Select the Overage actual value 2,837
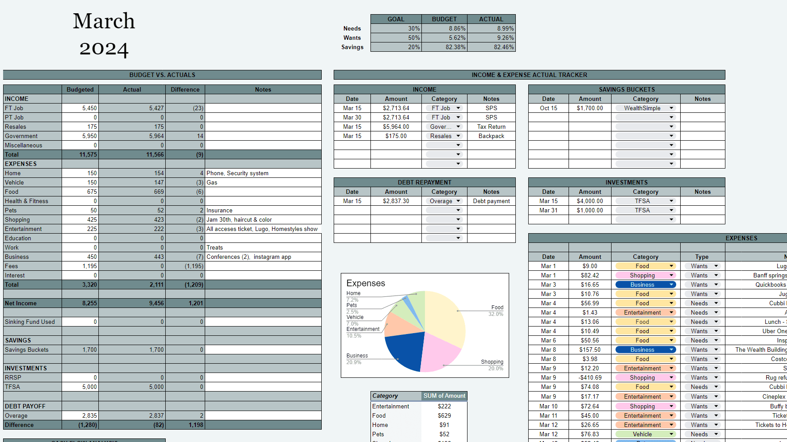This screenshot has width=787, height=442. tap(132, 415)
